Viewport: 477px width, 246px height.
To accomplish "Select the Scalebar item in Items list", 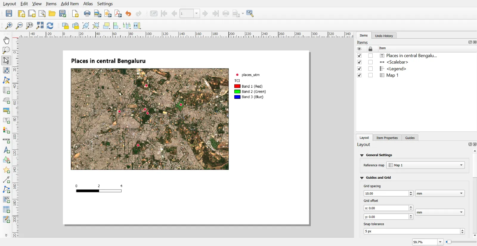I will tap(397, 62).
